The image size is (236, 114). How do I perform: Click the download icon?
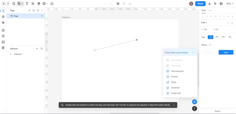pos(209,4)
